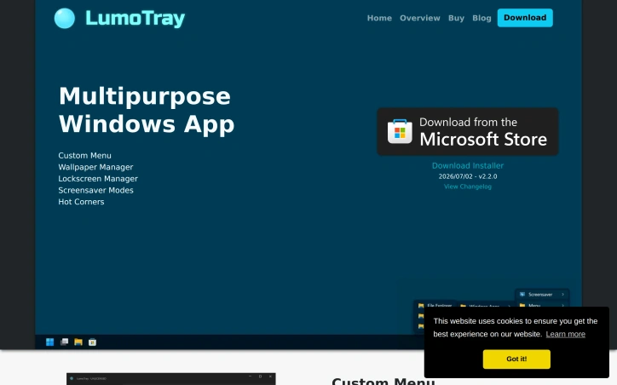This screenshot has width=617, height=385.
Task: Click the Microsoft Store shopping bag icon
Action: coord(400,132)
